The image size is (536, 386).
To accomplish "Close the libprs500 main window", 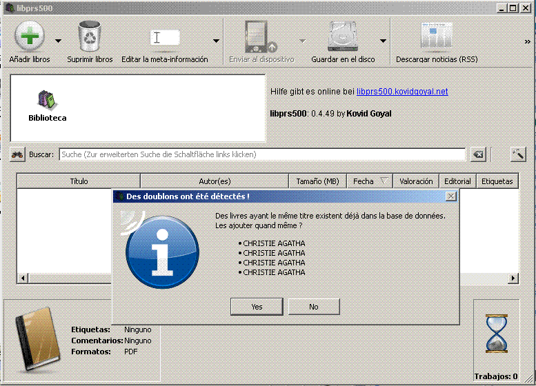I will (526, 8).
